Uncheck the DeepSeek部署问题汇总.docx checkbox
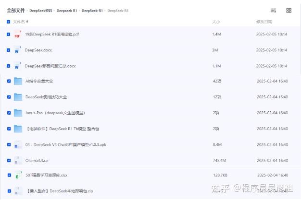 [8, 66]
